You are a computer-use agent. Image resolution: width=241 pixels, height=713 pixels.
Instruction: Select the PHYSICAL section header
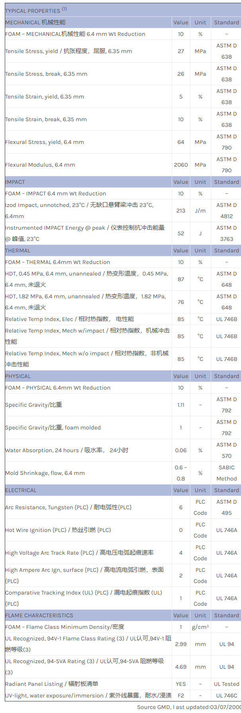click(18, 376)
